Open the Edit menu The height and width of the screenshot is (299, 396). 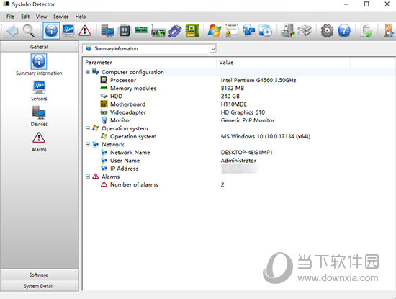pos(25,17)
